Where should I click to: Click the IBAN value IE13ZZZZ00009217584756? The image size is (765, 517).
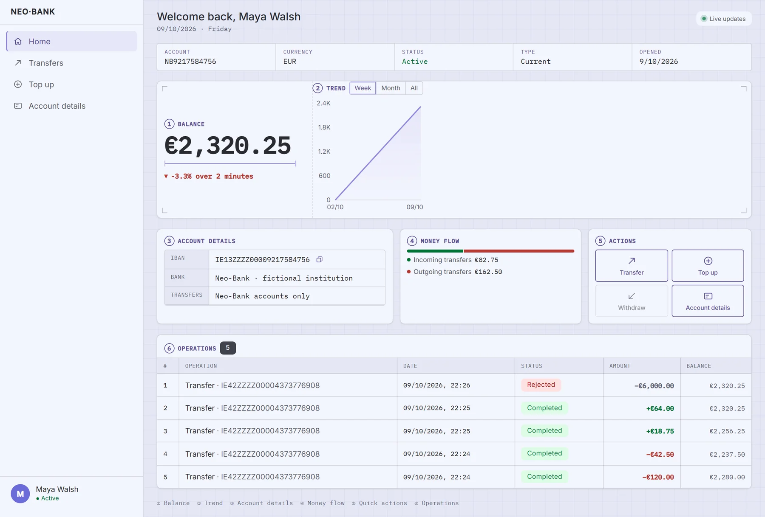tap(262, 259)
